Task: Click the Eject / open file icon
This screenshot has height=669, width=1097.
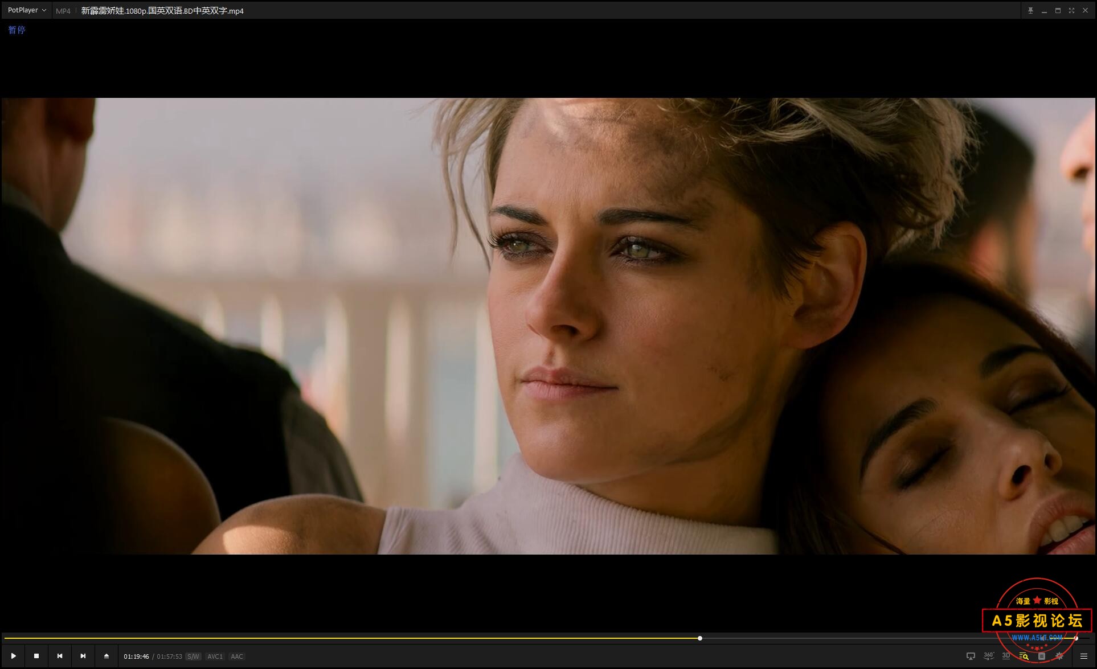Action: click(107, 656)
